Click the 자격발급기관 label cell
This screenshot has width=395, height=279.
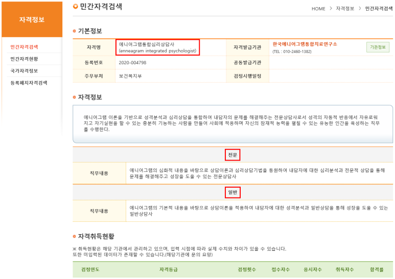[x=247, y=47]
